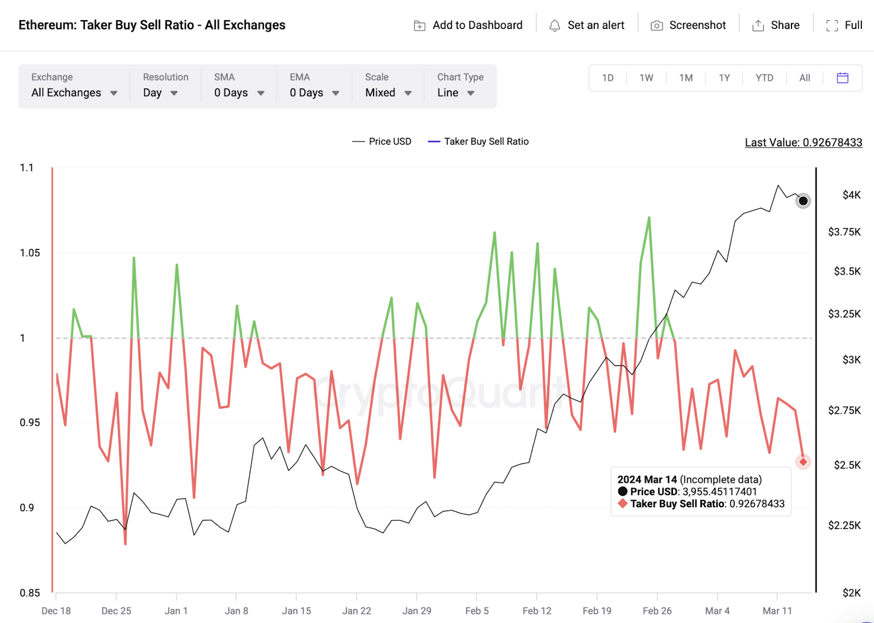
Task: Click the 0.85 left axis label
Action: coord(30,593)
